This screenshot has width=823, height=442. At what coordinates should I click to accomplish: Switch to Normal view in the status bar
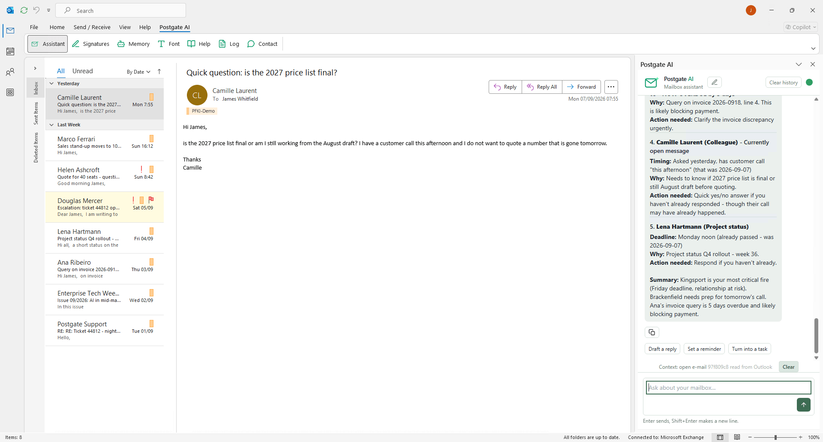pyautogui.click(x=720, y=437)
